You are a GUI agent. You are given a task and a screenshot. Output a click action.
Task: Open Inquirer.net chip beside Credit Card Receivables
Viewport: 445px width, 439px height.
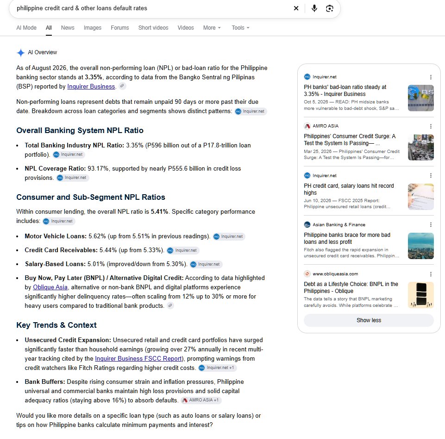[183, 250]
